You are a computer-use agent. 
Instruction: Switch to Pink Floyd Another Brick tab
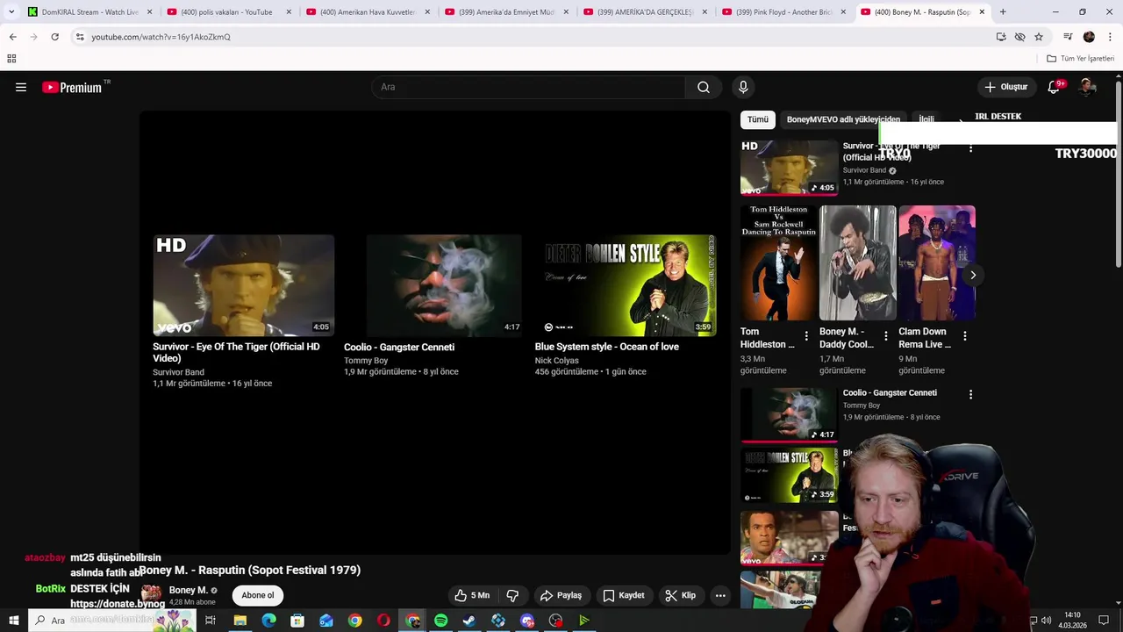(x=783, y=12)
